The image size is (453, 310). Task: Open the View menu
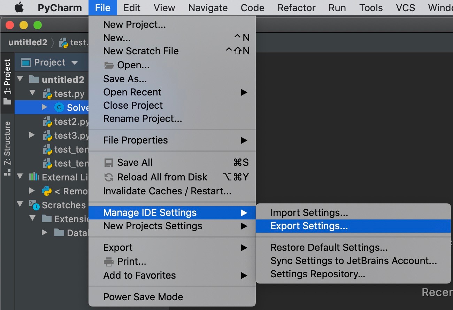(164, 8)
